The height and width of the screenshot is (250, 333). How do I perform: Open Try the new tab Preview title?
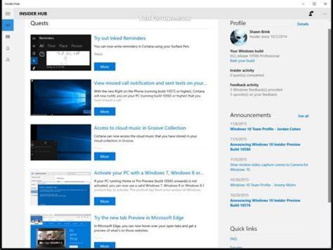coord(139,218)
